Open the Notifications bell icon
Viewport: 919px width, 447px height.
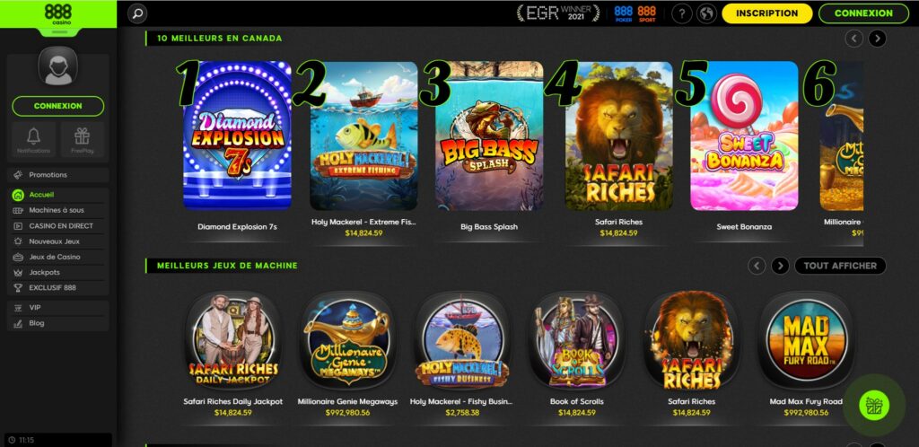click(x=33, y=139)
